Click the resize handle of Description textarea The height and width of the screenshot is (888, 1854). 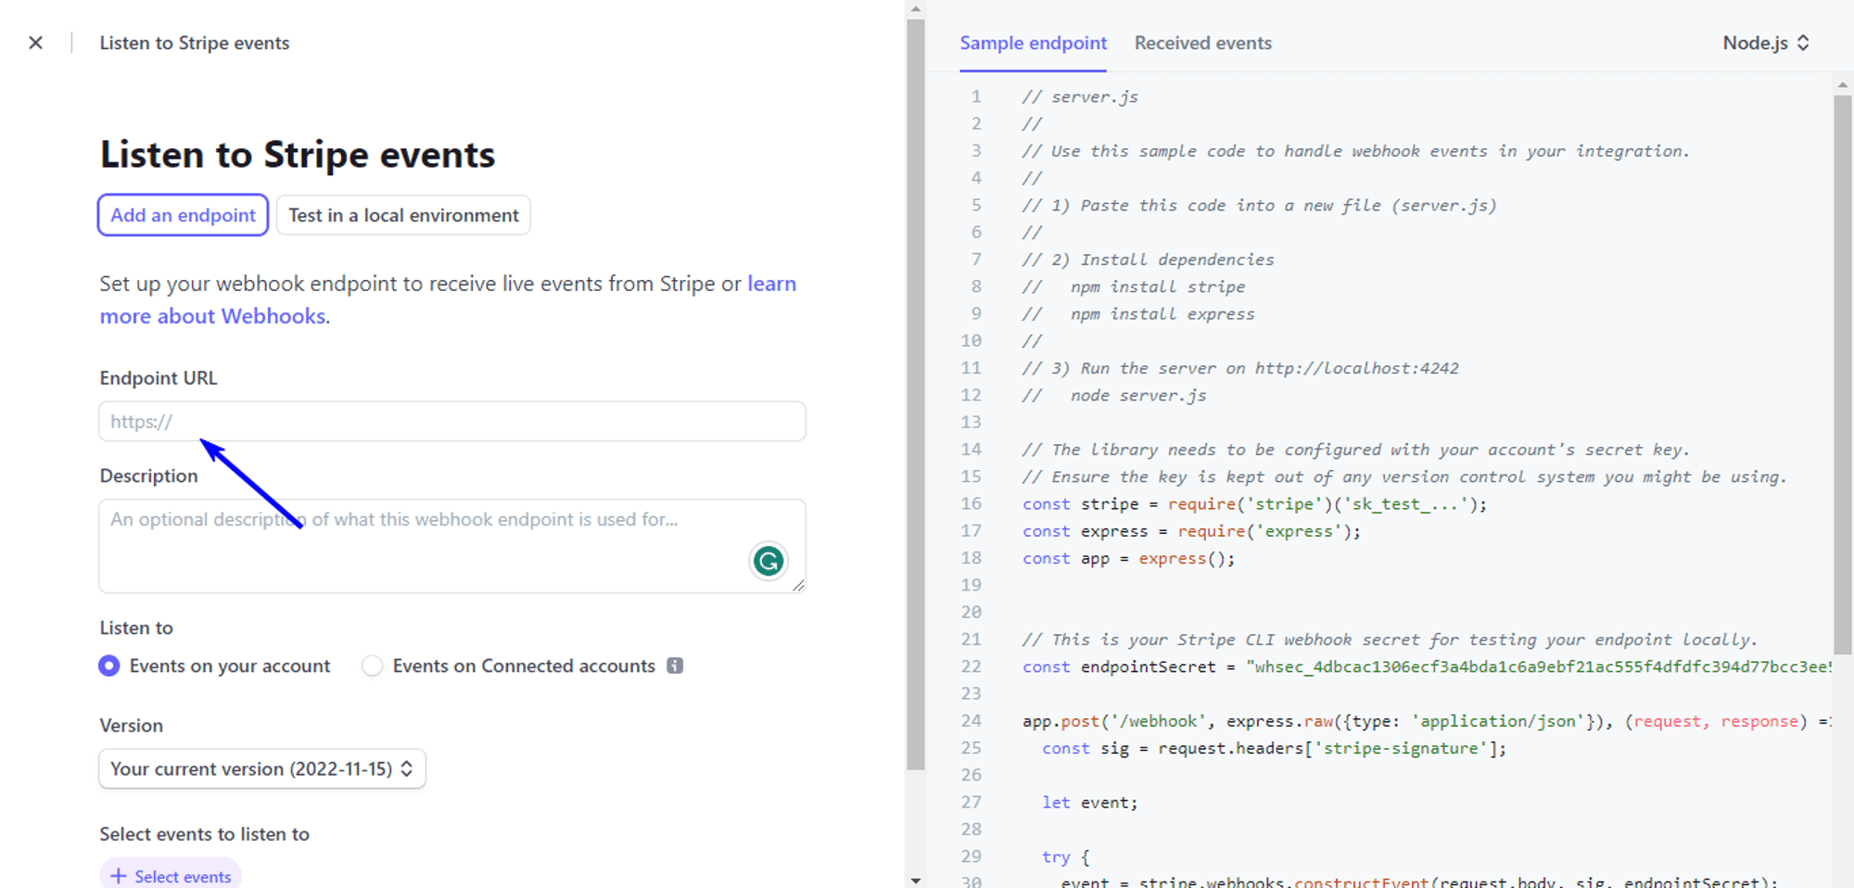tap(797, 585)
